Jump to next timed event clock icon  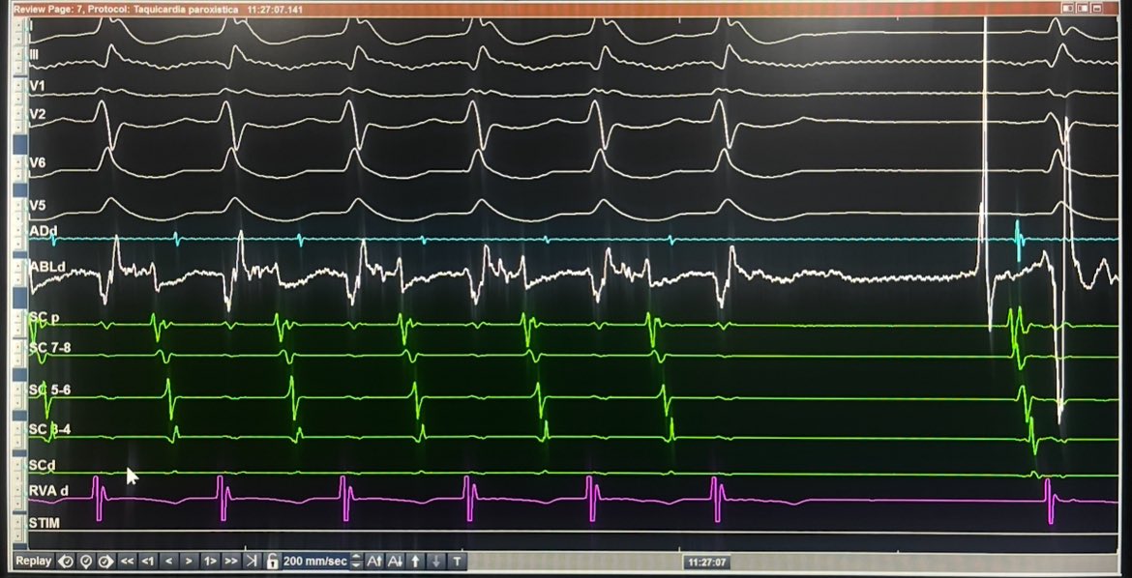pyautogui.click(x=106, y=561)
